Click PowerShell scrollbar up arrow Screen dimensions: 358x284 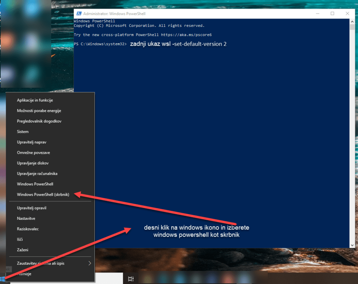coord(352,21)
